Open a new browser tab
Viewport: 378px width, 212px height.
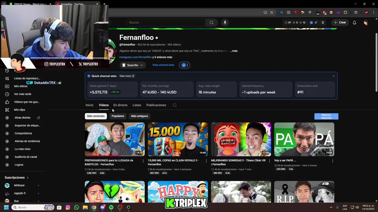(x=104, y=4)
